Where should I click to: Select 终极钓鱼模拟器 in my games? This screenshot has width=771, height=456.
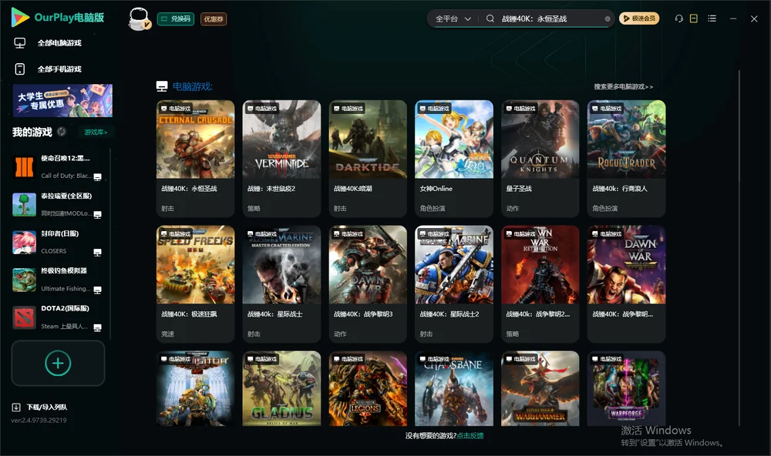[x=58, y=280]
